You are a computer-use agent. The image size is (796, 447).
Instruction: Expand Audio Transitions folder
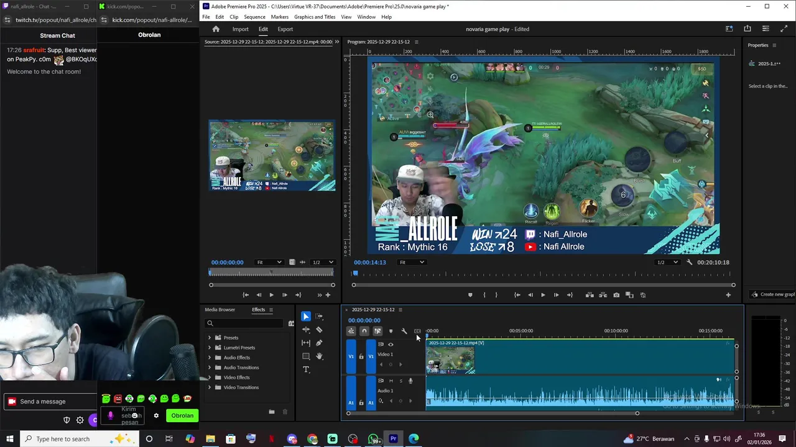[x=210, y=368]
